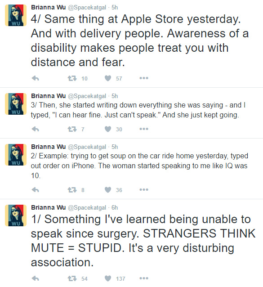This screenshot has height=287, width=263.
Task: Open Brianna Wu's name on top tweet
Action: click(x=48, y=7)
